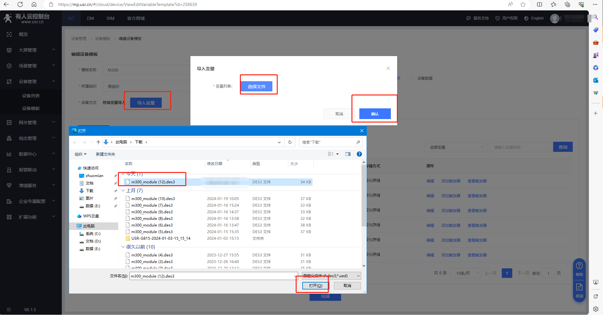Go up one folder level in file dialog
Viewport: 603px width, 315px height.
click(x=98, y=142)
